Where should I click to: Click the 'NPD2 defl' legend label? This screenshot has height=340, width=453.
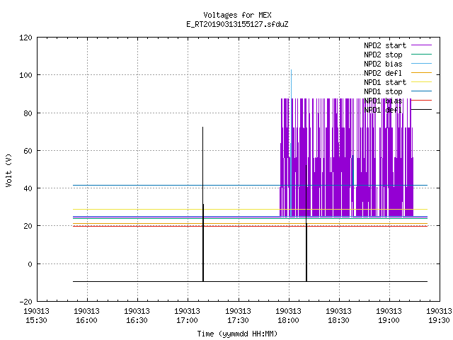[383, 73]
